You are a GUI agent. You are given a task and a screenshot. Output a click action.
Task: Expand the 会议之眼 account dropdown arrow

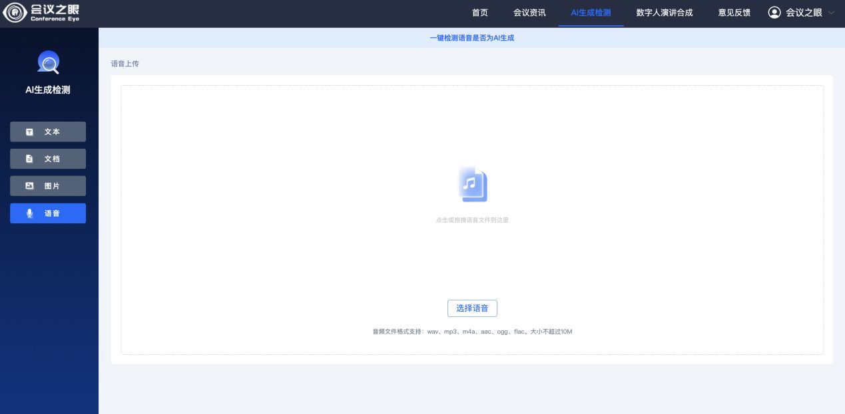pyautogui.click(x=830, y=13)
